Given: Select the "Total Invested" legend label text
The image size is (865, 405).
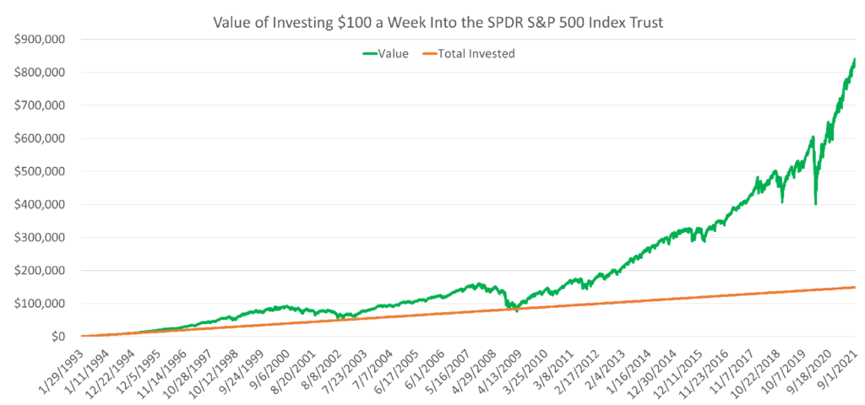Looking at the screenshot, I should [x=481, y=54].
